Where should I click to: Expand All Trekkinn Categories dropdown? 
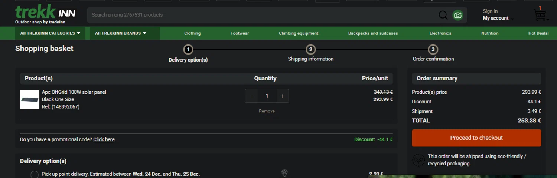tap(50, 33)
